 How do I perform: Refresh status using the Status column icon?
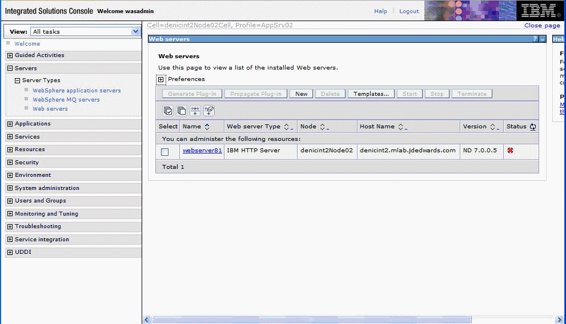pyautogui.click(x=533, y=127)
